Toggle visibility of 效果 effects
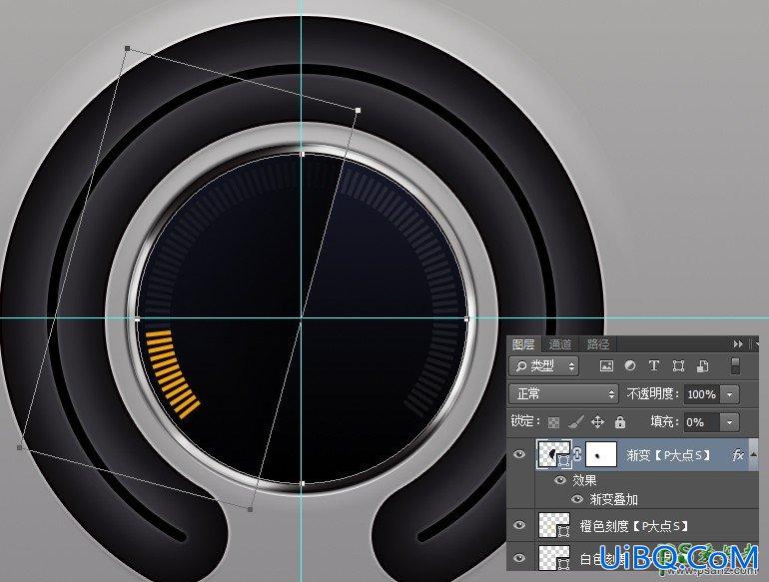 pyautogui.click(x=560, y=480)
